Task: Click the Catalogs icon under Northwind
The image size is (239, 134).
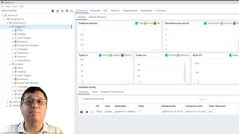Action: point(16,34)
